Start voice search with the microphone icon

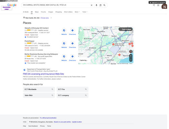click(x=96, y=5)
